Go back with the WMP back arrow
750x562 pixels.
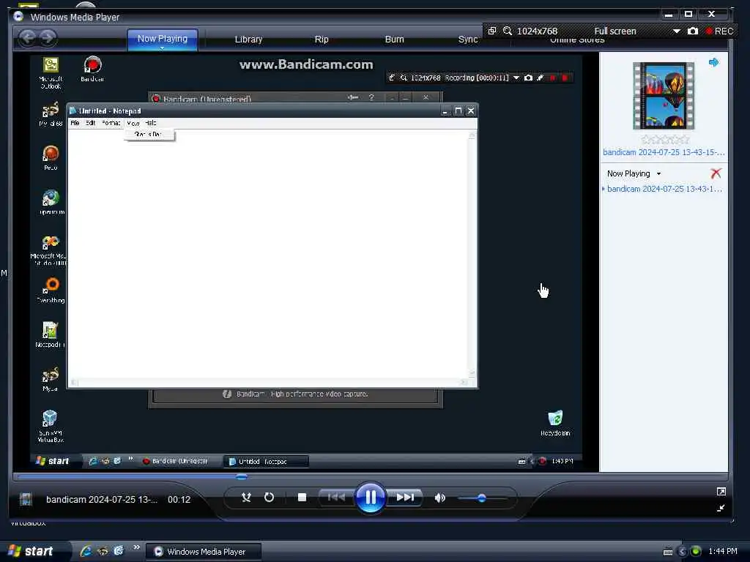coord(28,38)
